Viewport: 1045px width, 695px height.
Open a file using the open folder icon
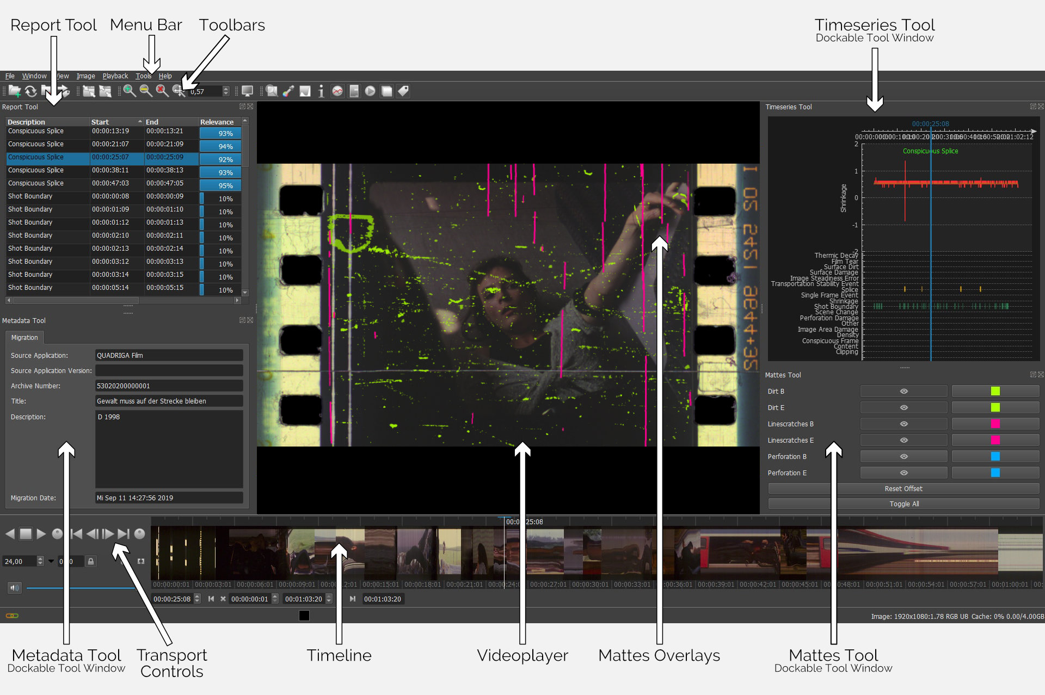[14, 91]
